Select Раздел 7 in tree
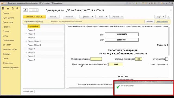This screenshot has height=98, width=174. coord(31,60)
